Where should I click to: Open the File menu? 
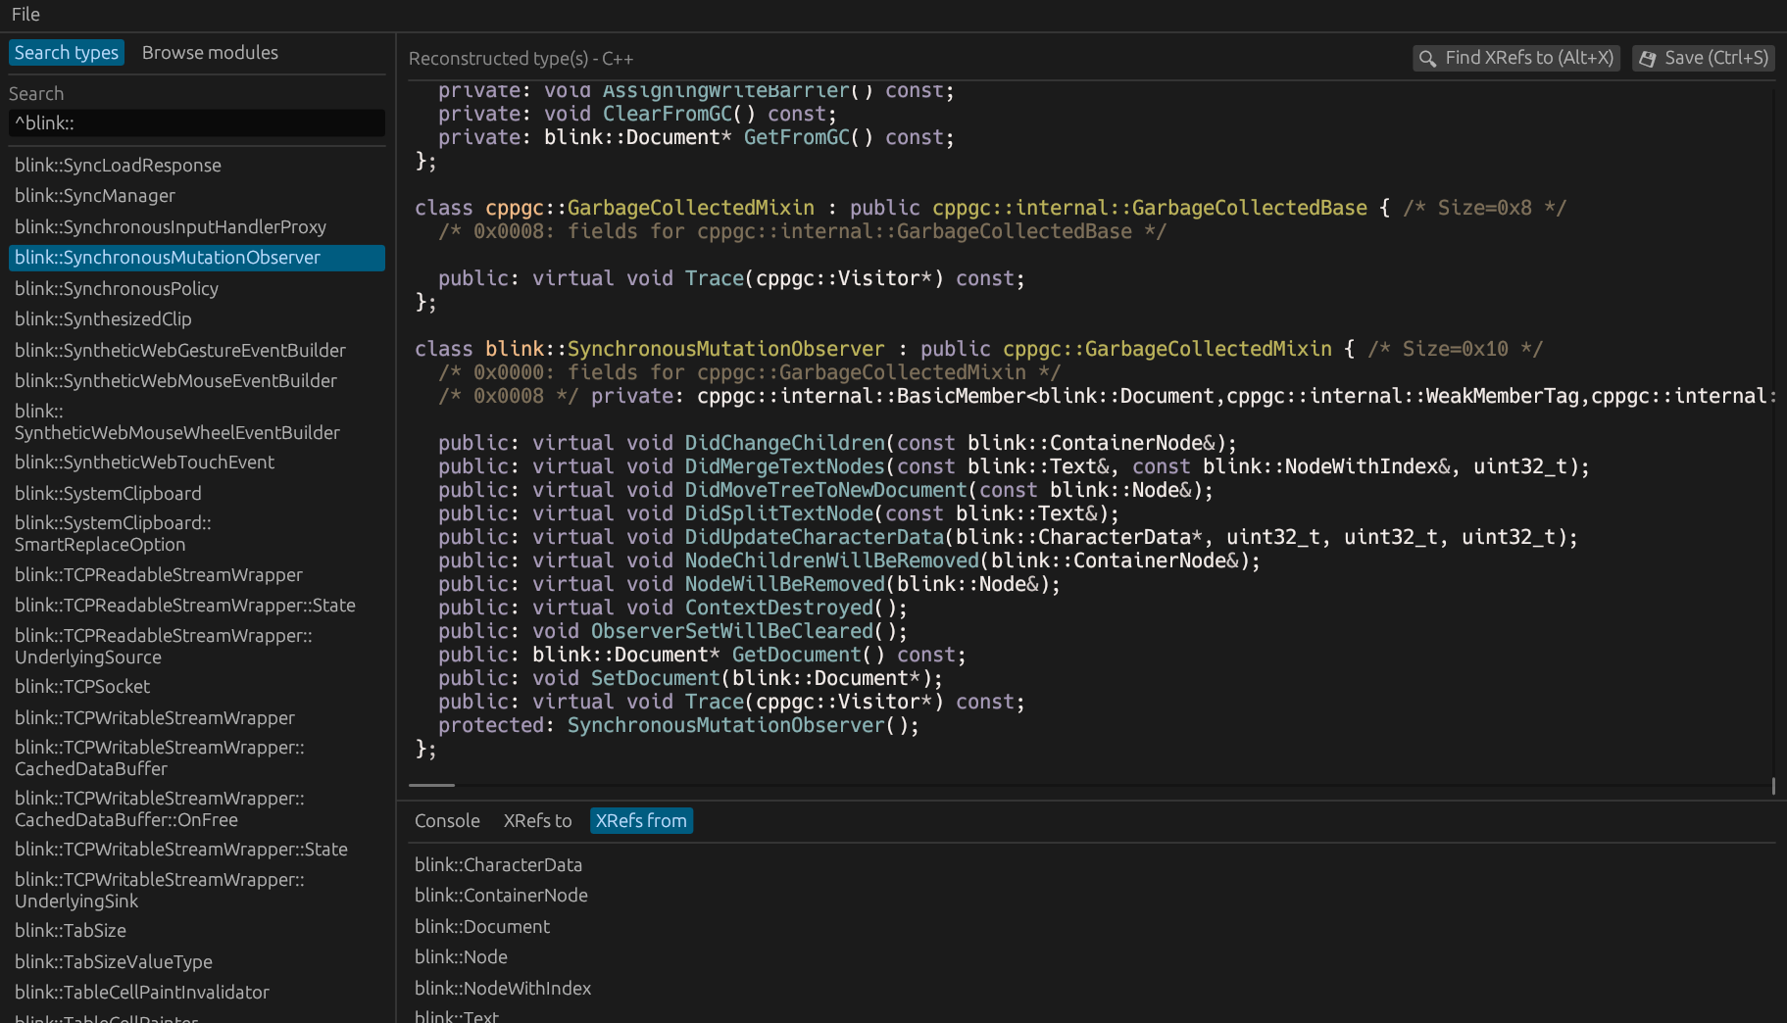point(25,14)
